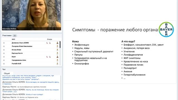The width and height of the screenshot is (178, 100).
Task: Click the 'Анемия' bullet on the slide
Action: point(128,72)
